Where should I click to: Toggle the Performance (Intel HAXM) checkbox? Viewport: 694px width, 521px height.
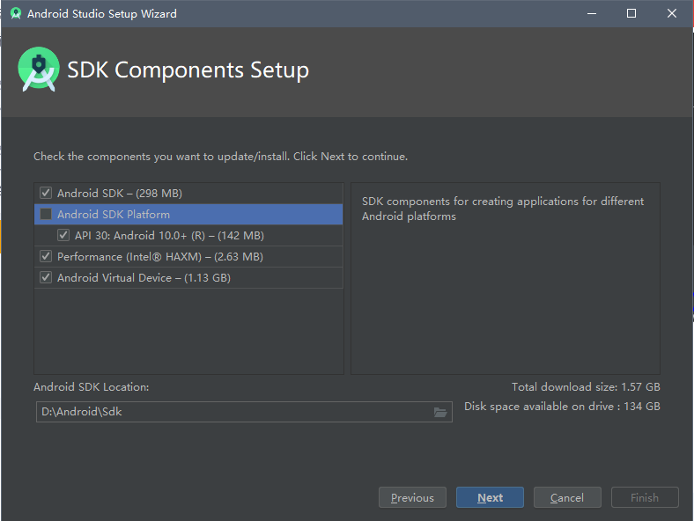click(46, 256)
